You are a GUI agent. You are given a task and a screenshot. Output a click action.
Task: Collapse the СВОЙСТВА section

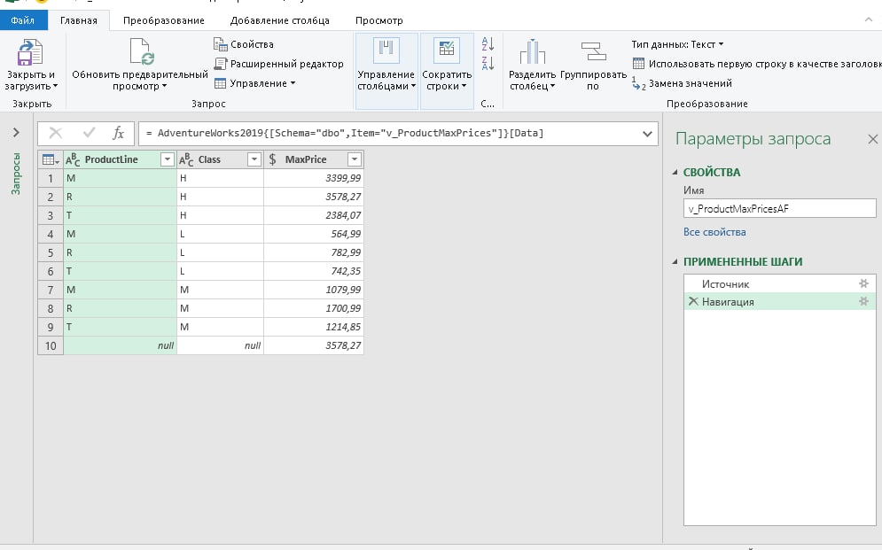675,173
